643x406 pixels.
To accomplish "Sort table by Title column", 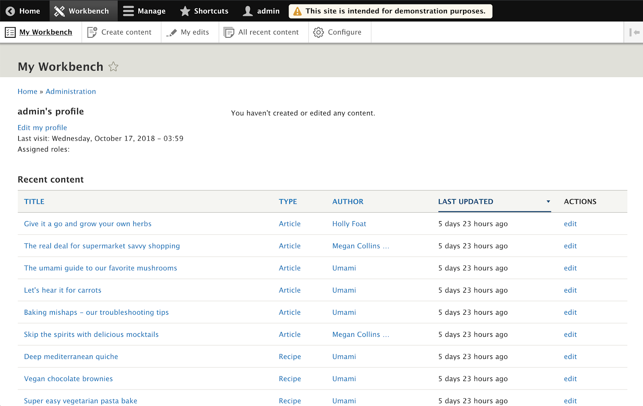I will [34, 202].
